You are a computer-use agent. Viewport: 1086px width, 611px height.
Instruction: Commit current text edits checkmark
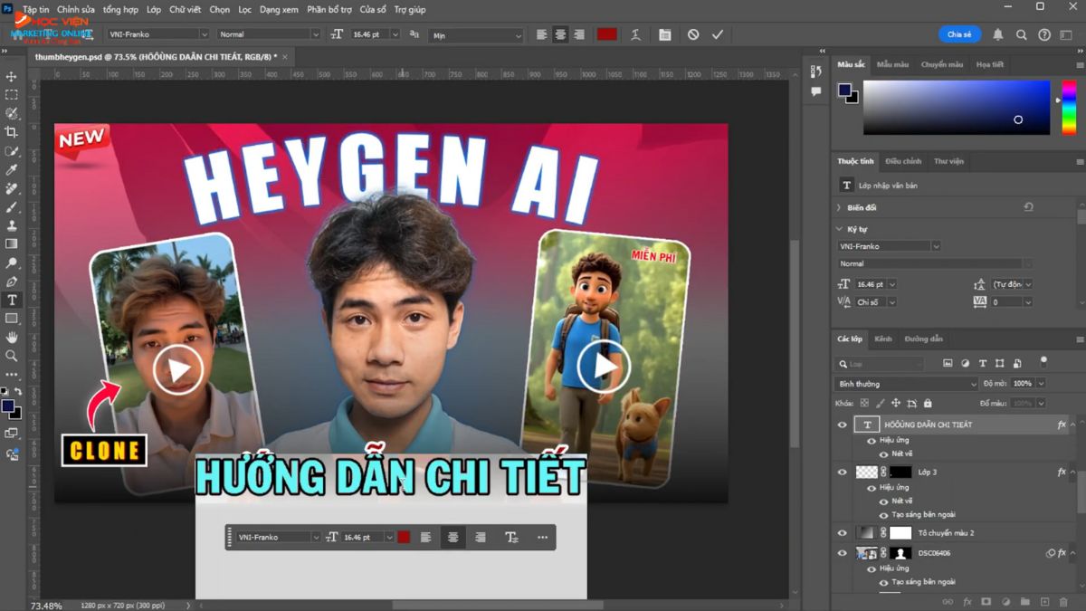718,34
